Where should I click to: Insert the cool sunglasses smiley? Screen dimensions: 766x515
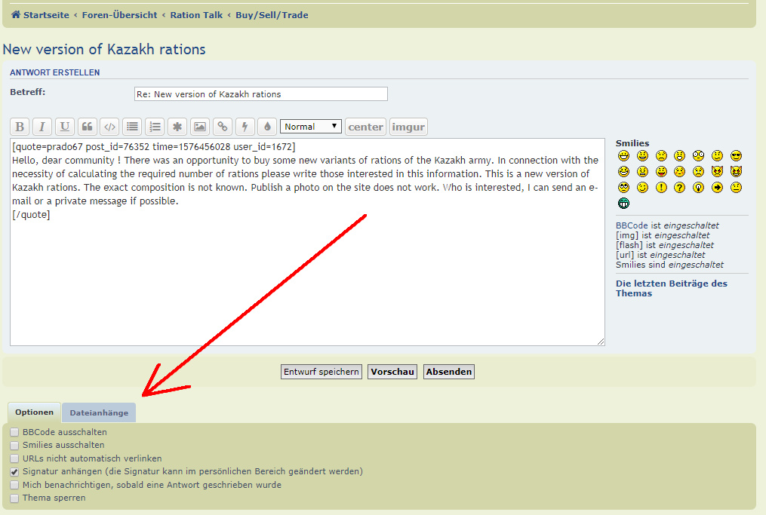click(x=736, y=156)
